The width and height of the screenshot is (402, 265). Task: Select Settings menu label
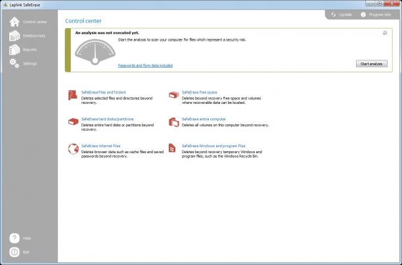30,63
